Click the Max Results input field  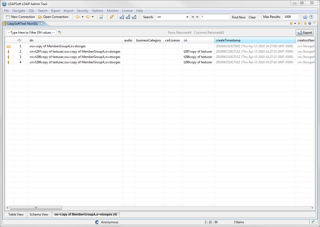[x=290, y=17]
